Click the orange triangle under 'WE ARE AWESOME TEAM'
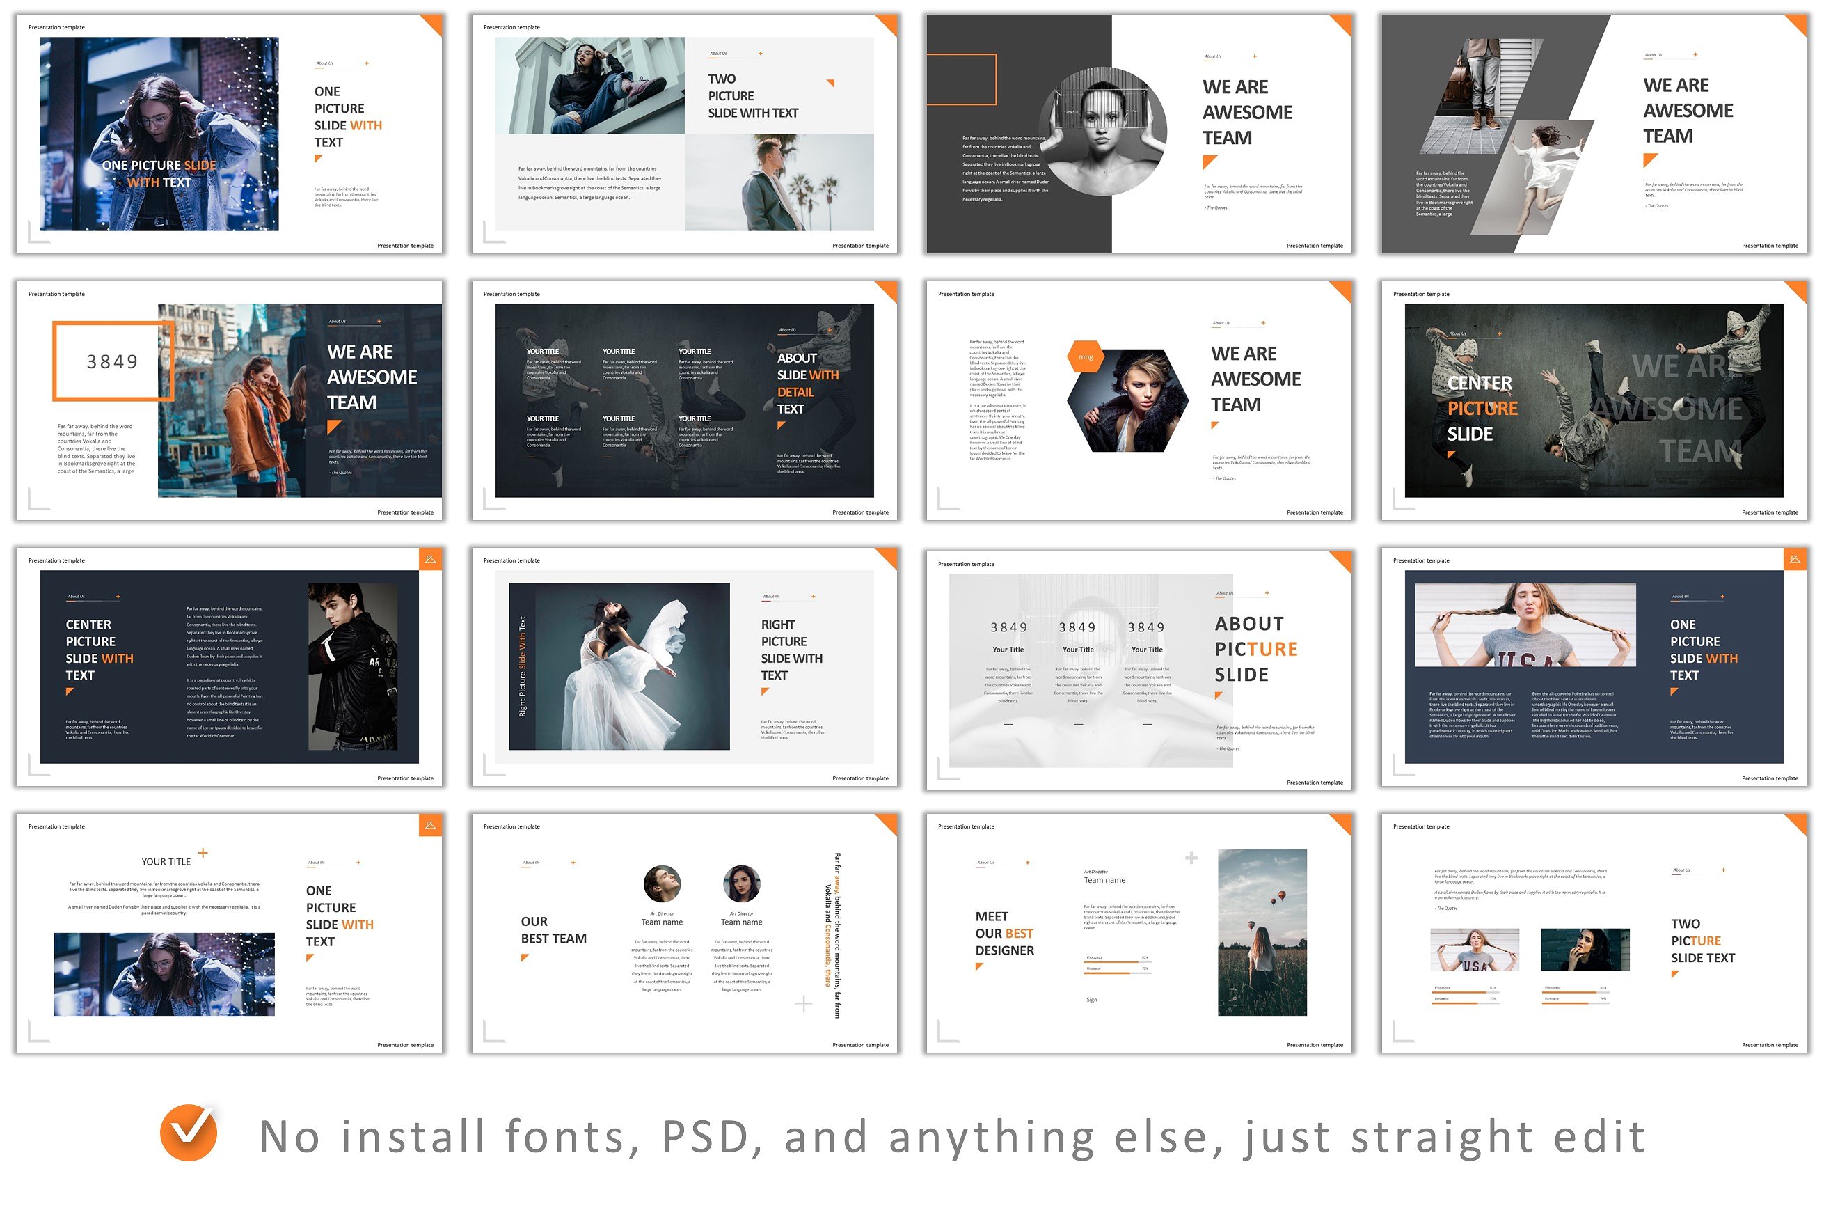Screen dimensions: 1824x1217 click(1207, 162)
